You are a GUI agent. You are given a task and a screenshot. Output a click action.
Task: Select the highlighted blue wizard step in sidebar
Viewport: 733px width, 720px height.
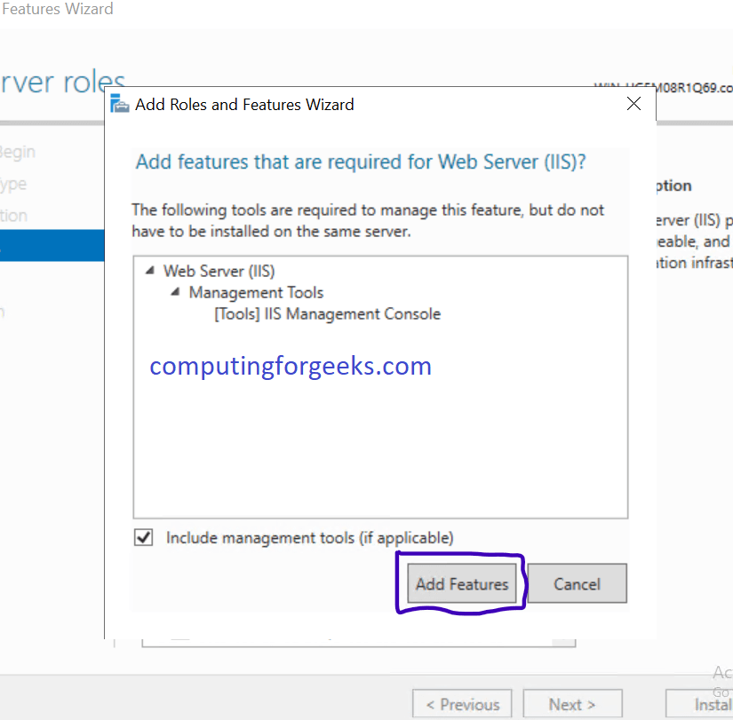tap(44, 246)
